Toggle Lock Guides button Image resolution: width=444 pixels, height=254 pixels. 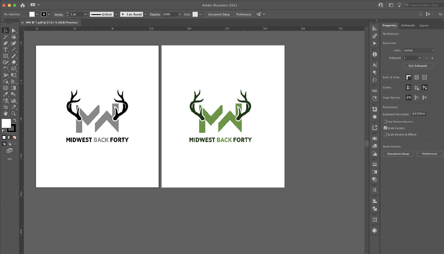pos(417,87)
